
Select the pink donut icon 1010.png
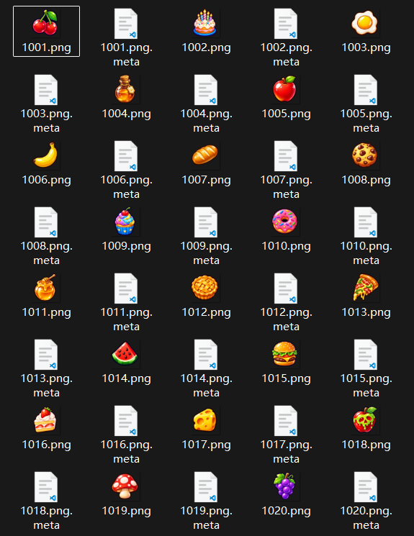click(x=285, y=222)
